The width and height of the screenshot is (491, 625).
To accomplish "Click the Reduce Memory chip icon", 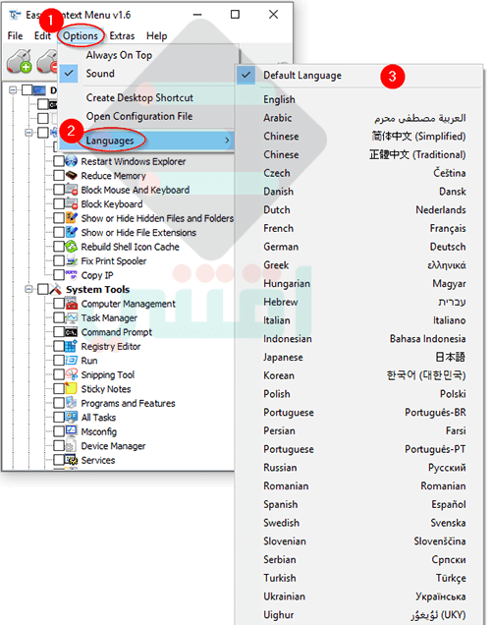I will click(72, 175).
